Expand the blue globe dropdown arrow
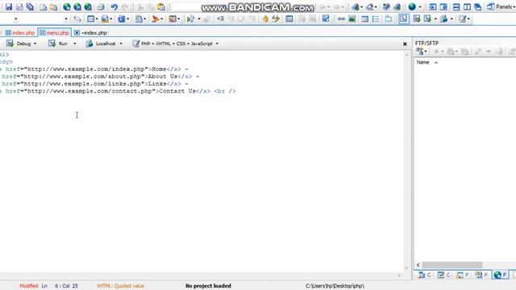This screenshot has width=516, height=290. 420,7
